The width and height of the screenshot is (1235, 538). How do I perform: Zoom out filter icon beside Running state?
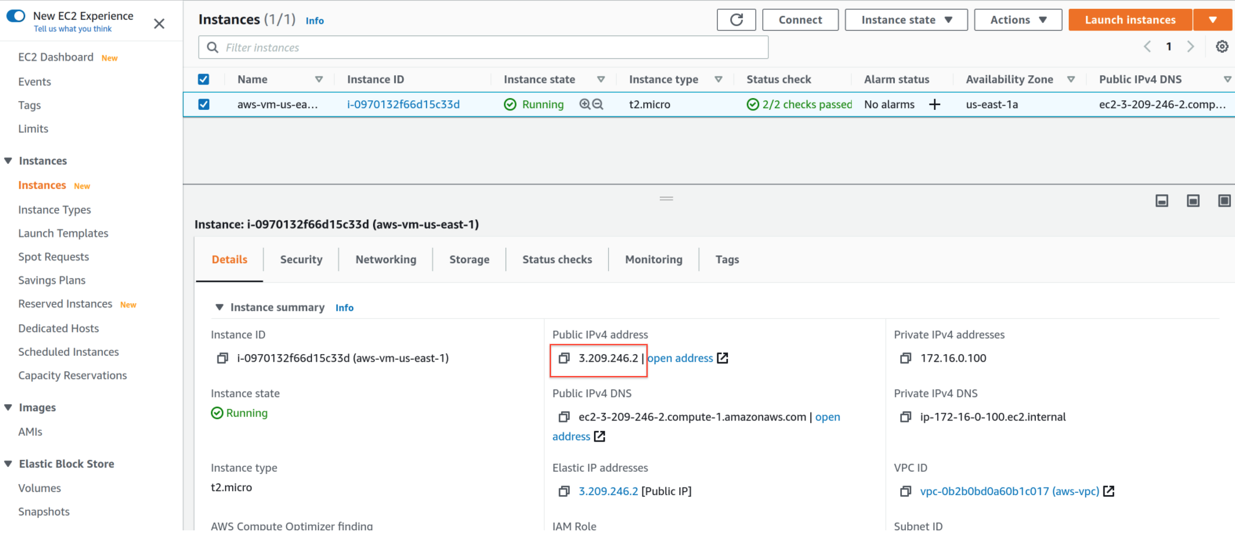tap(598, 104)
